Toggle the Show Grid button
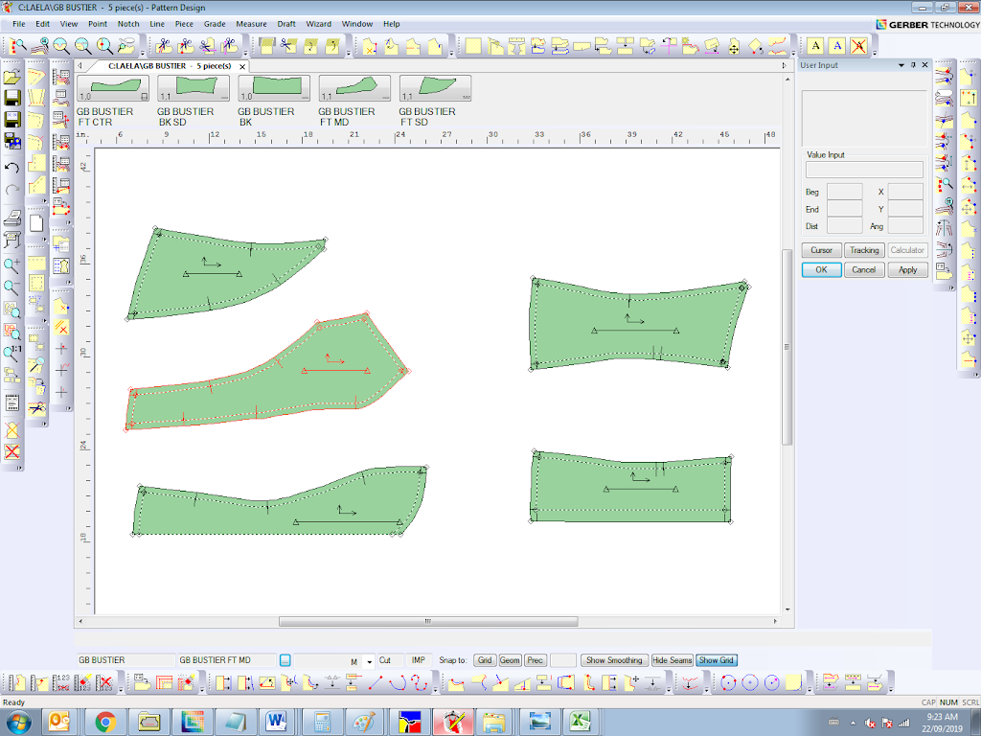981x736 pixels. pyautogui.click(x=717, y=660)
